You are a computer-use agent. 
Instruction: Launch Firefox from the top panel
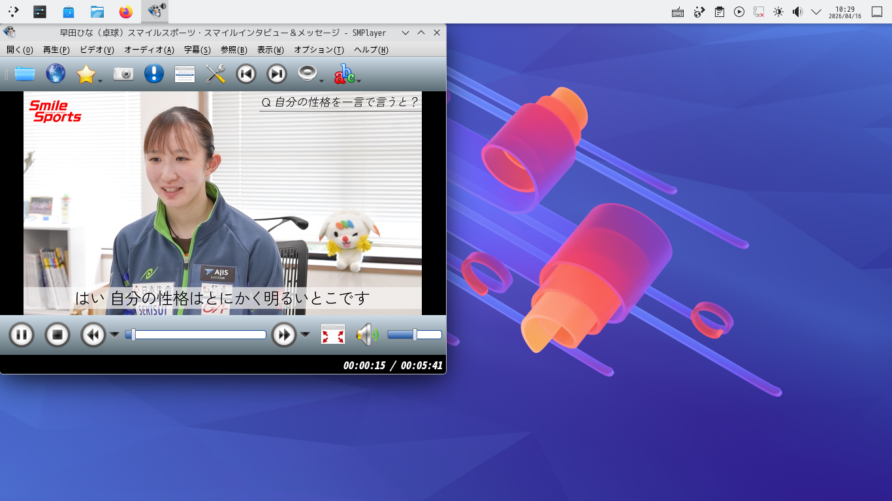click(126, 12)
